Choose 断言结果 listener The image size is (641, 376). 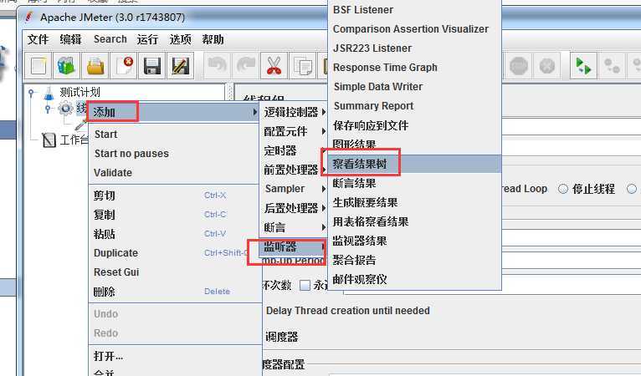coord(414,183)
